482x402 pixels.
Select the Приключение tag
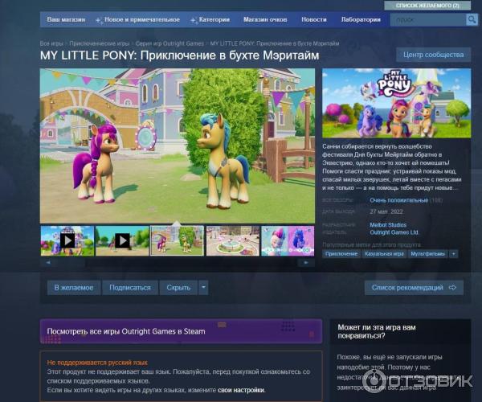(x=341, y=254)
